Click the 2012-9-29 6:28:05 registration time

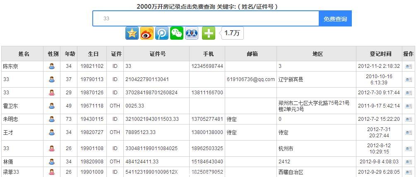click(x=379, y=172)
